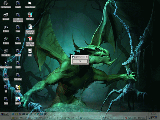Click the Exit button in Trans Tray

pyautogui.click(x=80, y=61)
